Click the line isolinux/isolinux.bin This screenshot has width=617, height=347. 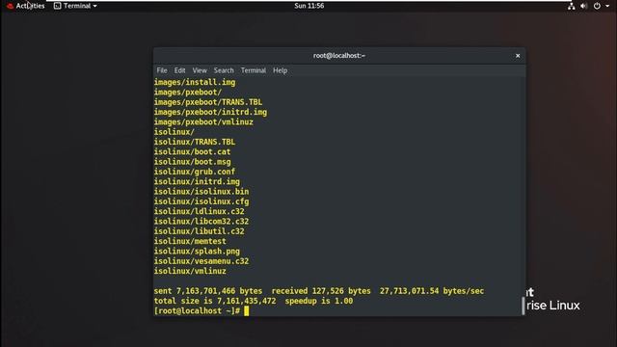[201, 192]
